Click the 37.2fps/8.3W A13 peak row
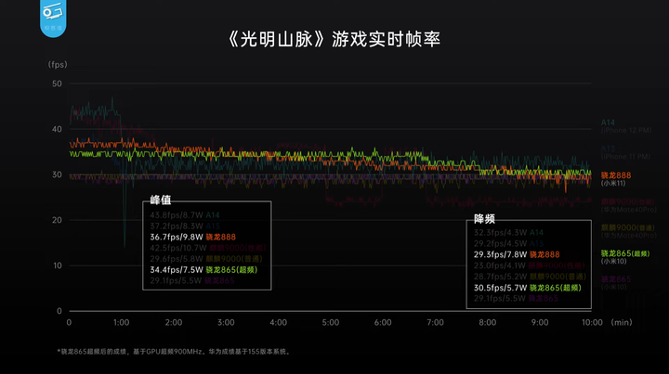This screenshot has width=669, height=374. click(x=185, y=226)
